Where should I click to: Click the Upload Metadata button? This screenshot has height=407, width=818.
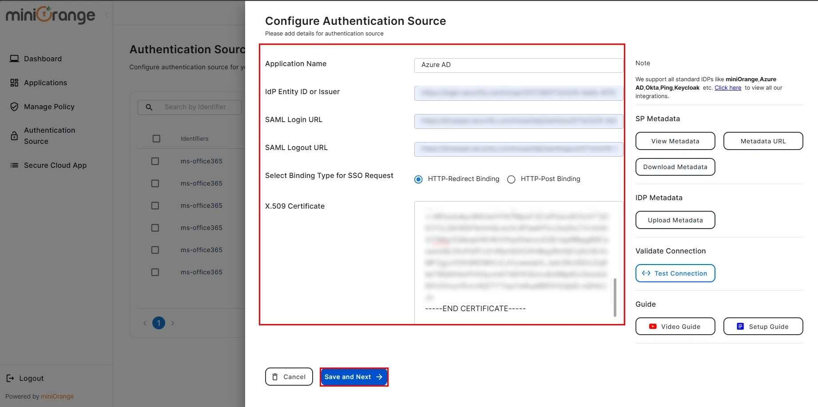675,220
